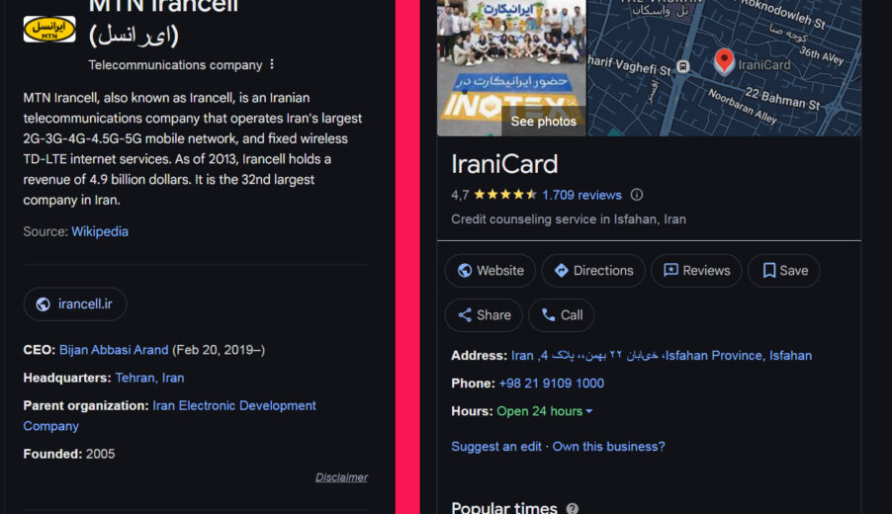Open the Bijan Abbasi Arand link
The image size is (892, 514).
tap(114, 350)
